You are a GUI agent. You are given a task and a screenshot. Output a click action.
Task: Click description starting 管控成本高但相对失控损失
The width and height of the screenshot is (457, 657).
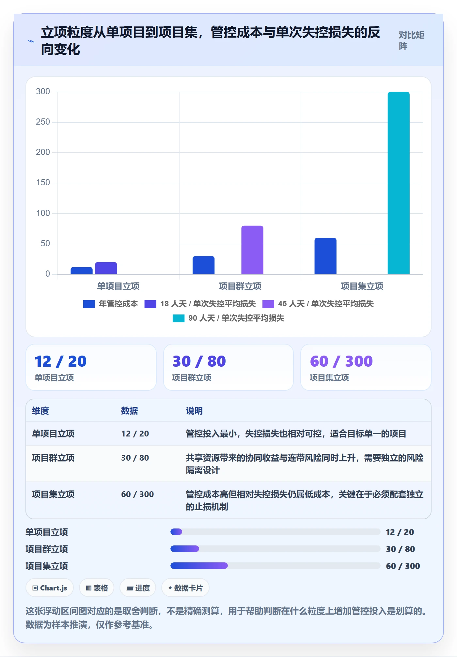click(x=305, y=501)
